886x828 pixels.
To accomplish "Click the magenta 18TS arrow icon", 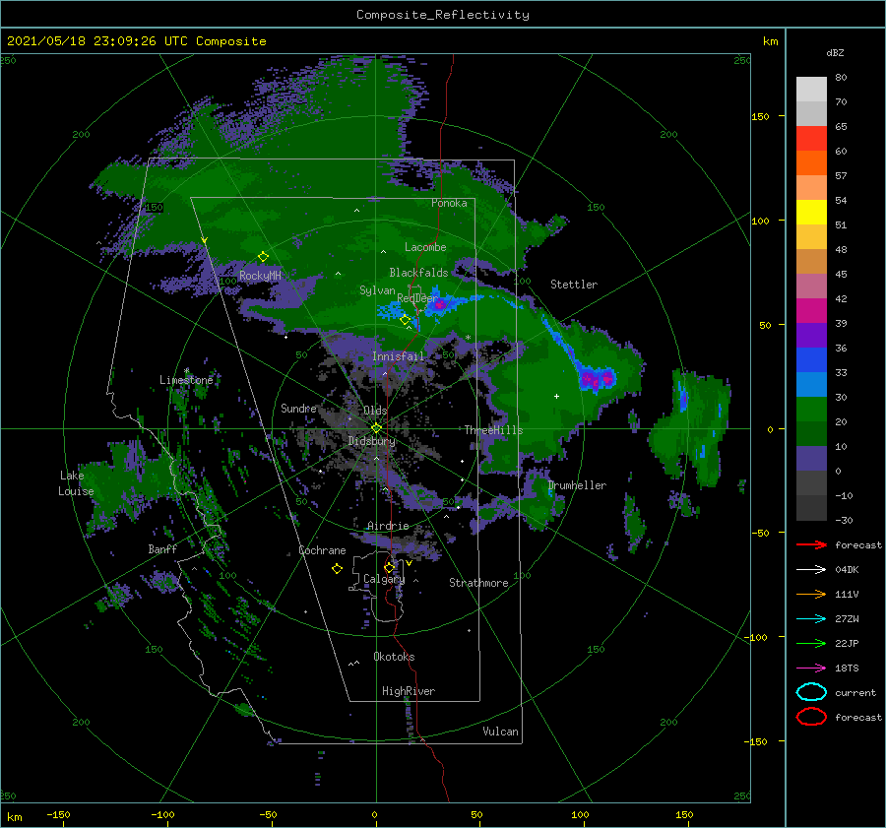I will tap(811, 669).
